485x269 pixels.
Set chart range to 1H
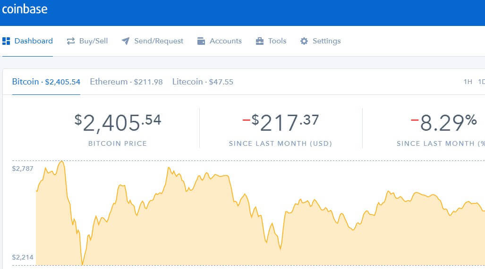coord(468,82)
